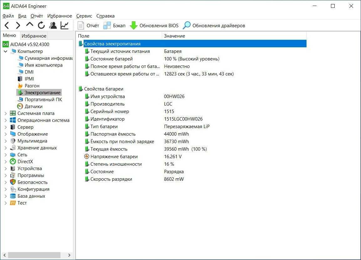Click the Windows logo icon for Операционная система
Screen dimensions: 361x260
(13, 120)
